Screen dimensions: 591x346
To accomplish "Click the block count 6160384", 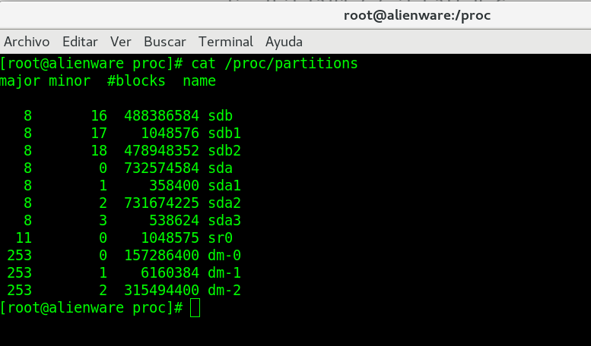I will [x=170, y=273].
